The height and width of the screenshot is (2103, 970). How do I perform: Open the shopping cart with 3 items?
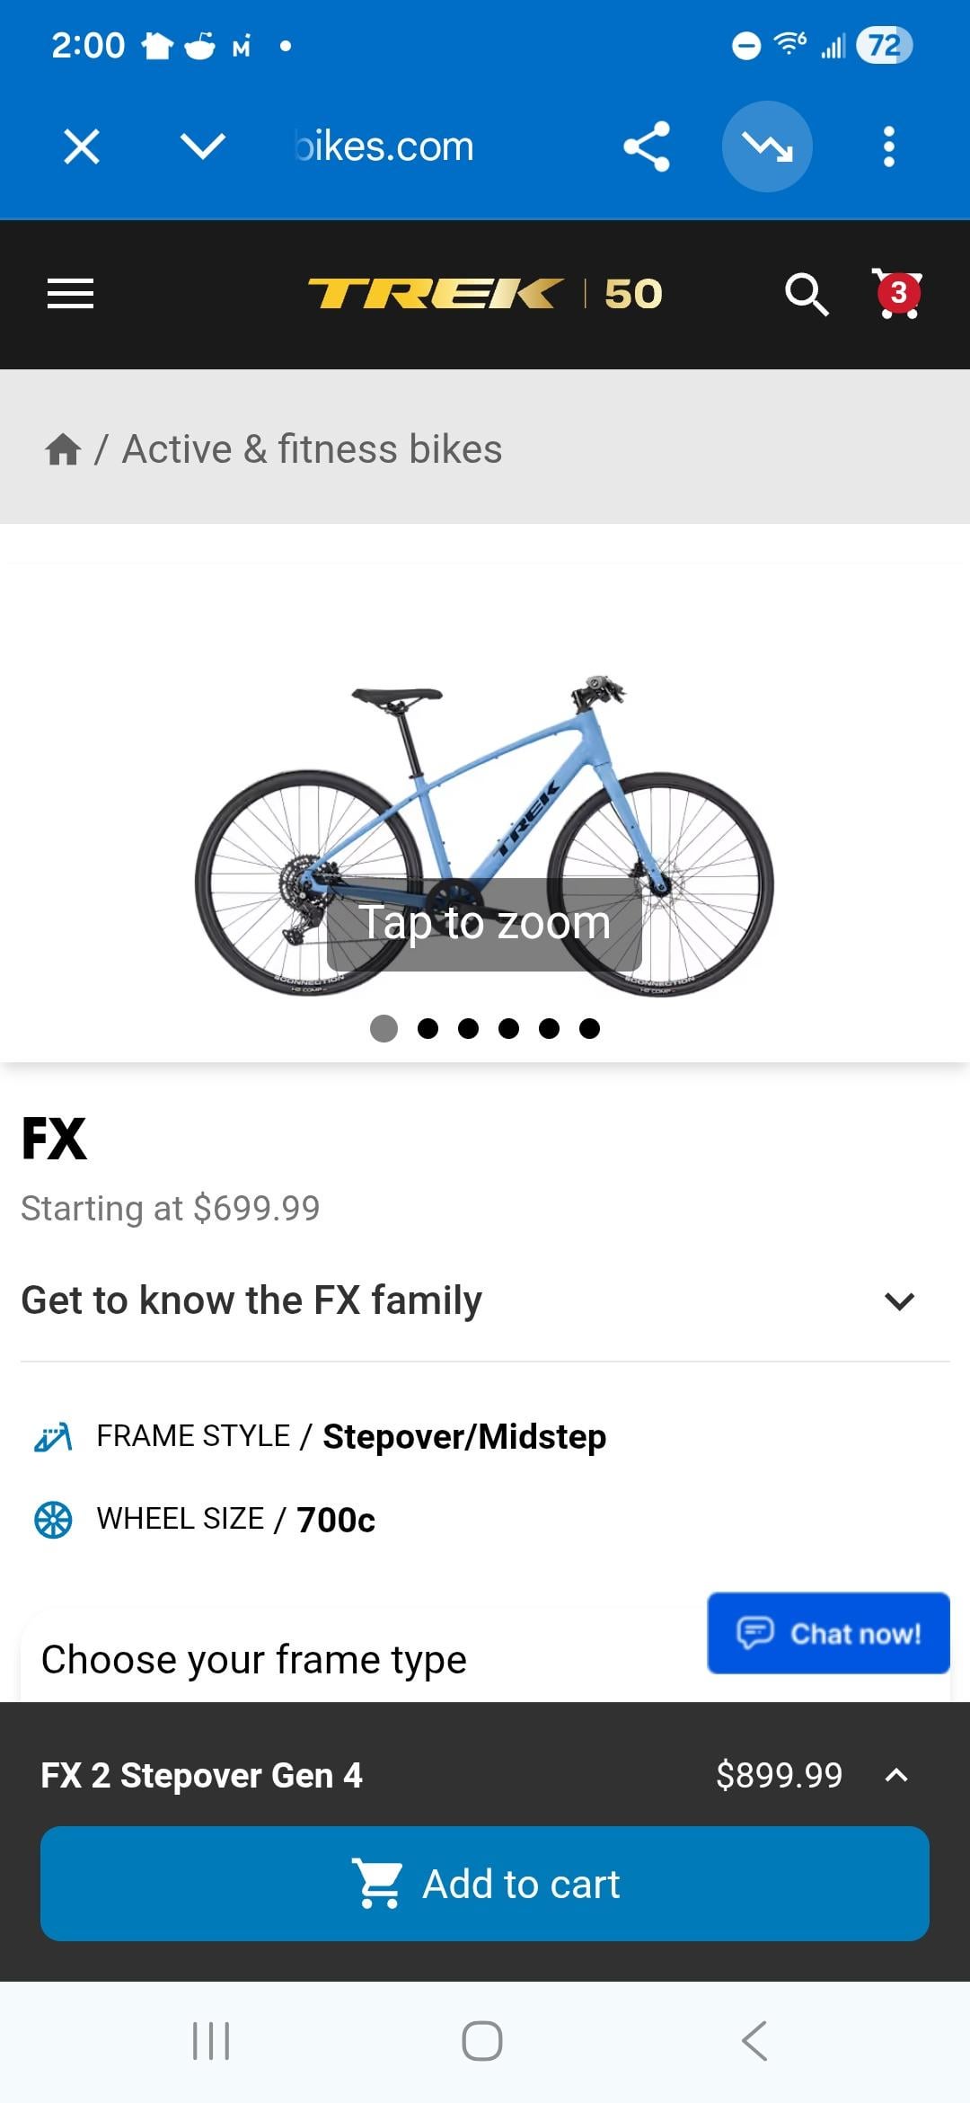[x=897, y=293]
